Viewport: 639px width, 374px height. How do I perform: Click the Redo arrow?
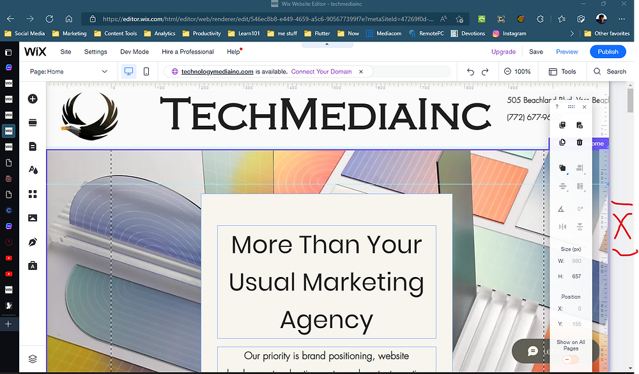(485, 71)
